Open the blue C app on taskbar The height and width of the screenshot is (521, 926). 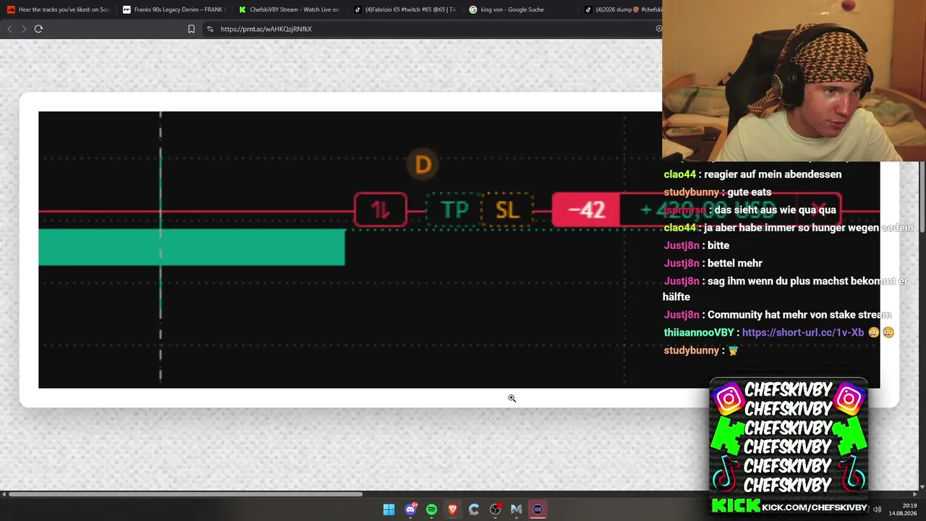474,509
